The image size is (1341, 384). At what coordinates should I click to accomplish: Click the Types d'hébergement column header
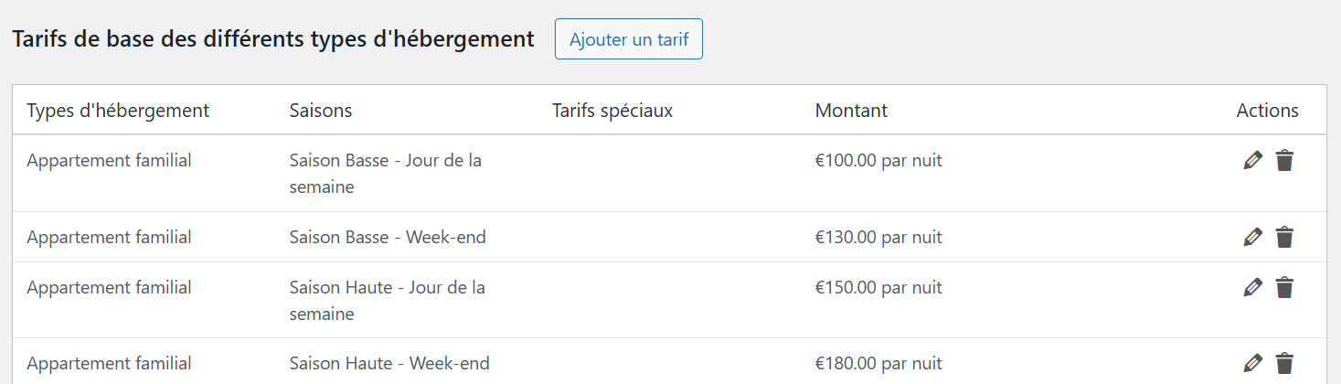click(118, 111)
